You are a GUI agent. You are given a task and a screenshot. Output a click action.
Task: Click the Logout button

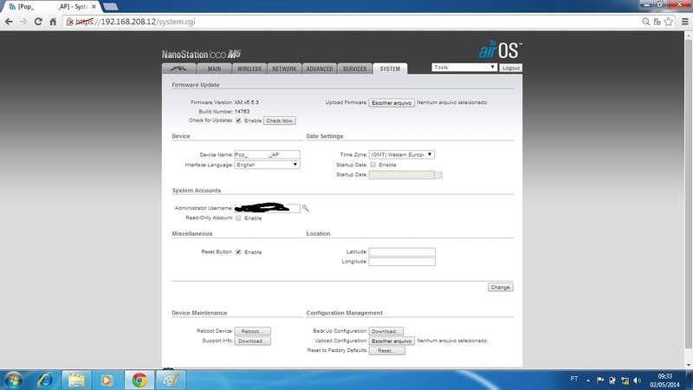[511, 68]
